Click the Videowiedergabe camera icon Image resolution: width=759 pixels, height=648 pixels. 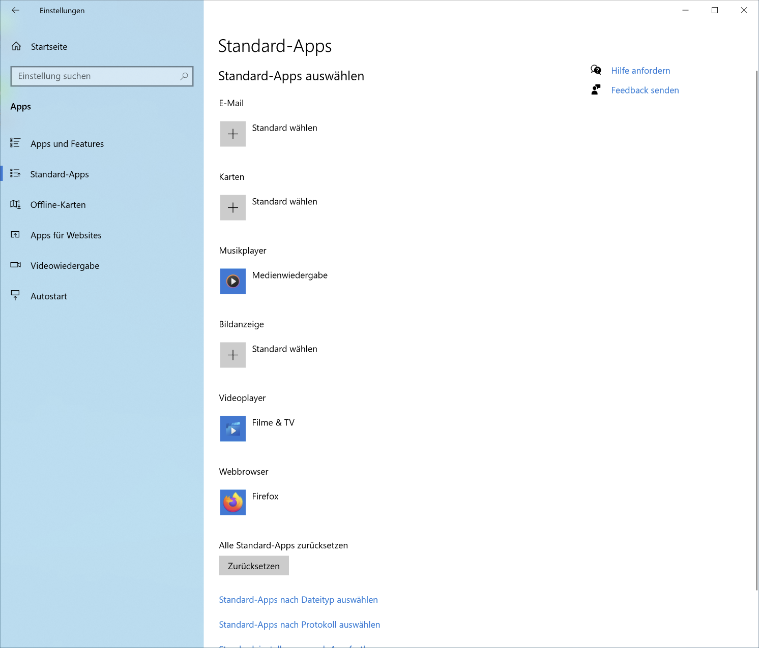tap(15, 265)
